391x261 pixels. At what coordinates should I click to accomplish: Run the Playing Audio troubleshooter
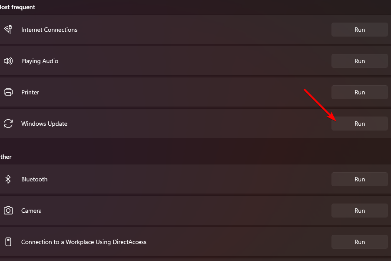point(359,61)
